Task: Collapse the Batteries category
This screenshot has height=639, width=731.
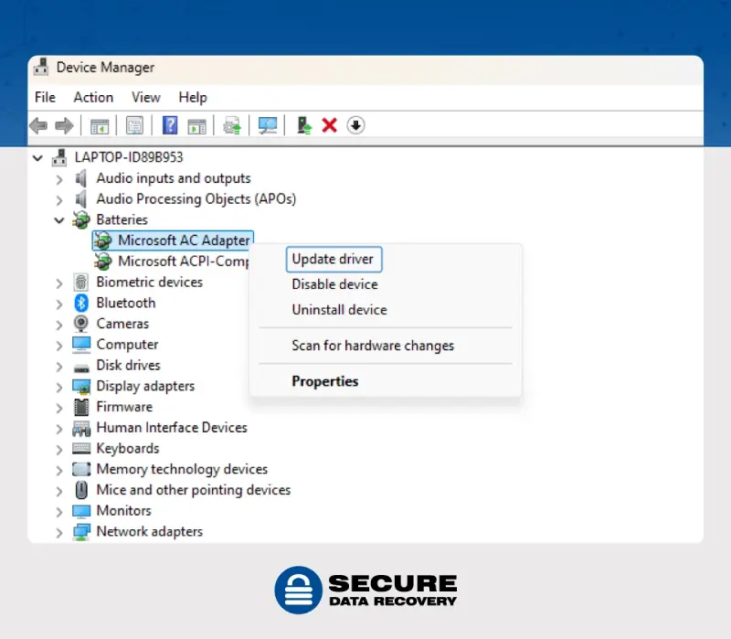Action: pyautogui.click(x=58, y=219)
